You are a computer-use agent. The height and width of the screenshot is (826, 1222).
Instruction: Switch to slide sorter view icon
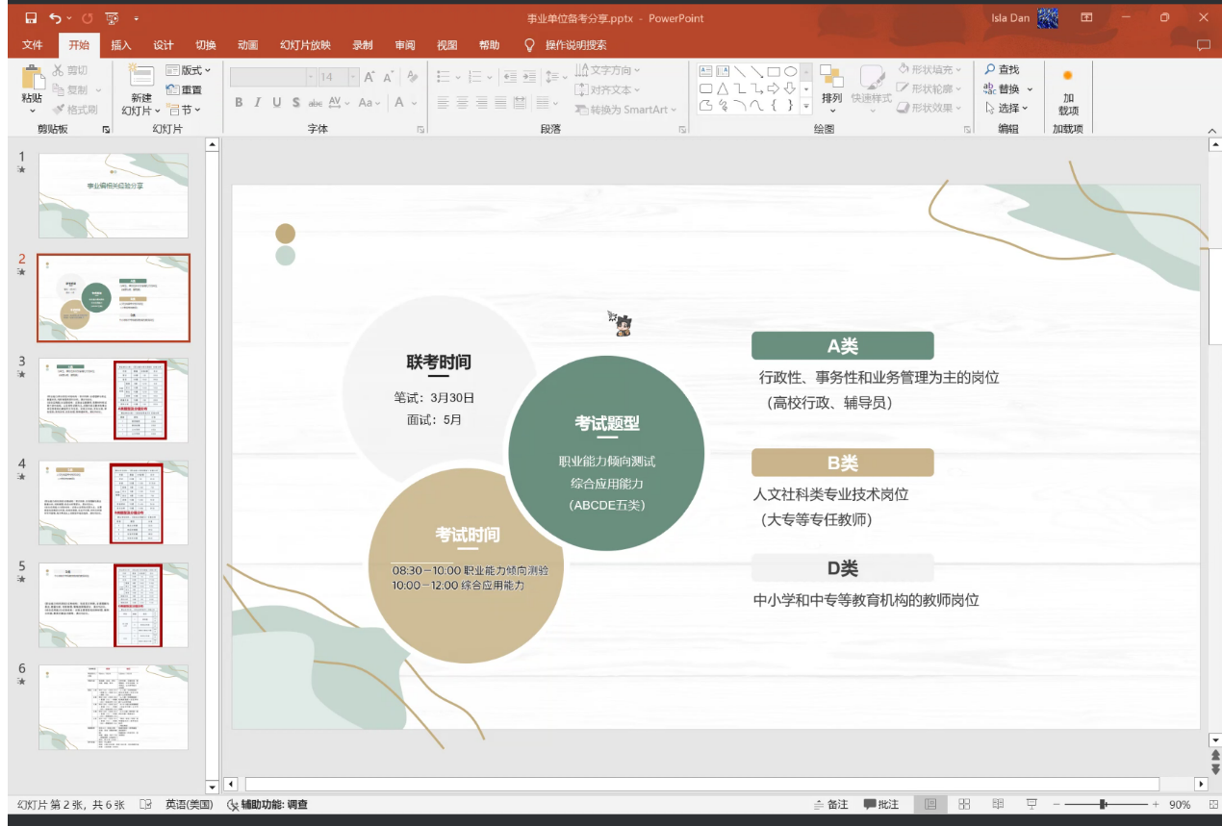pos(964,805)
